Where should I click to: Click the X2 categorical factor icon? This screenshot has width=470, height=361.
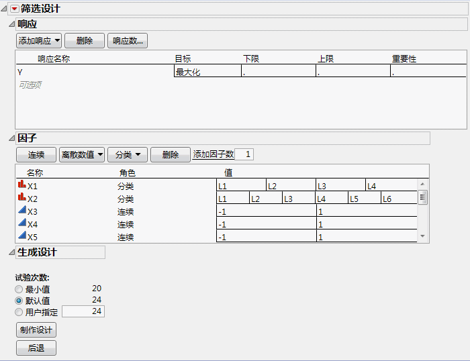coord(22,197)
